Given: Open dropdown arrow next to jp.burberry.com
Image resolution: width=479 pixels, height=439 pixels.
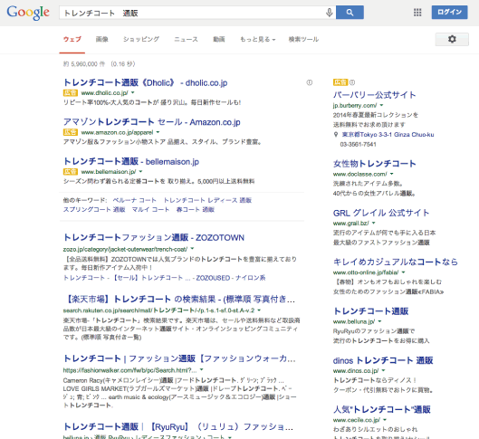Looking at the screenshot, I should [381, 105].
